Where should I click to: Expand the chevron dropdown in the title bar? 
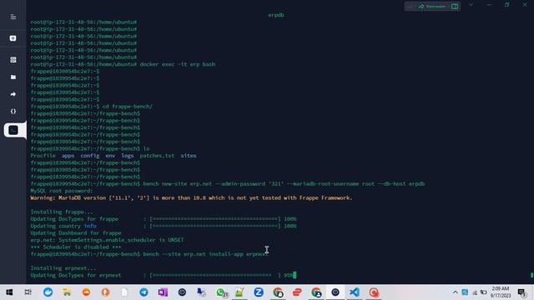471,5
